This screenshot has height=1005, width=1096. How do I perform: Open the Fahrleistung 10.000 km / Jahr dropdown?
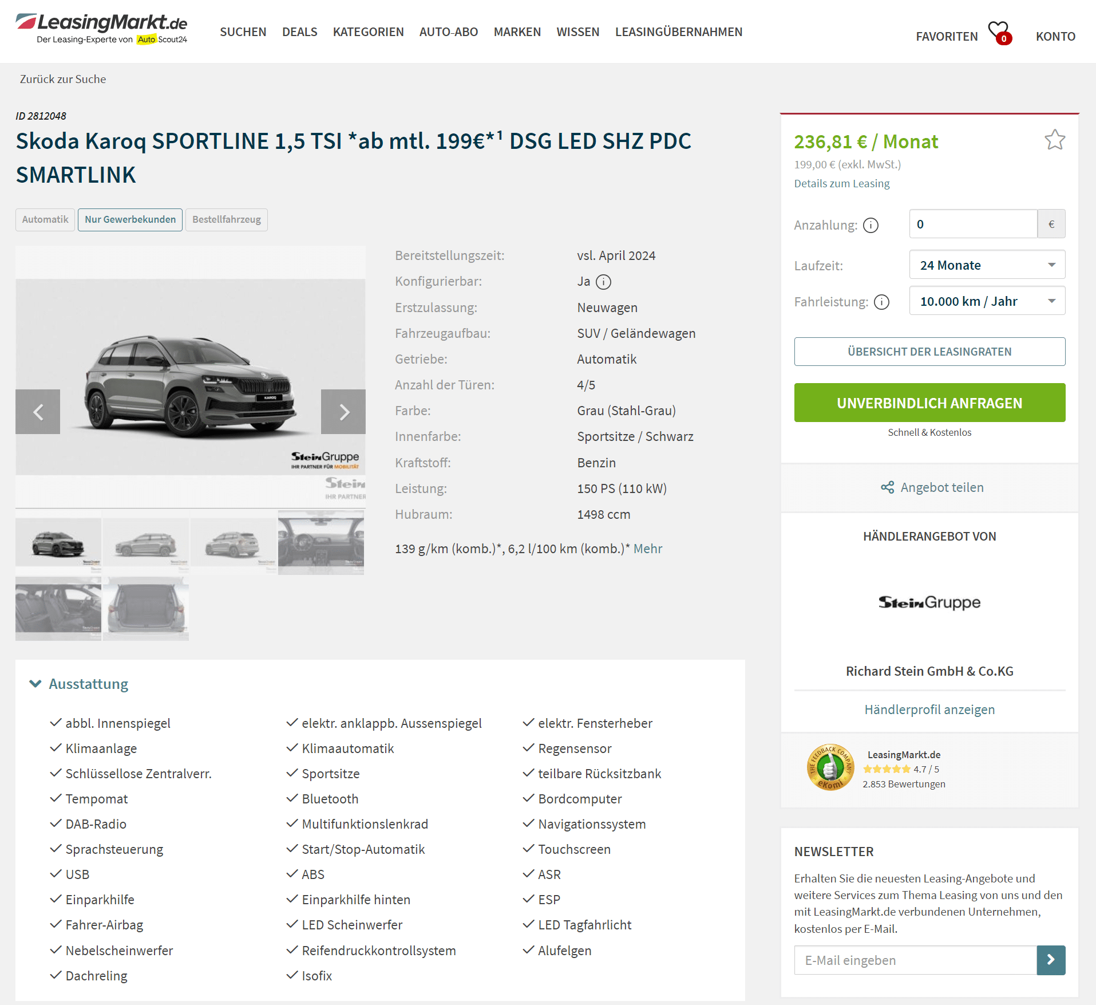point(987,301)
